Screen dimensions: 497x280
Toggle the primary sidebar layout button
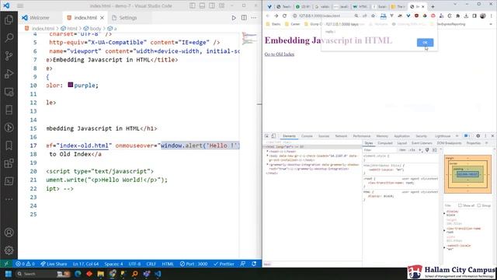coord(193,5)
